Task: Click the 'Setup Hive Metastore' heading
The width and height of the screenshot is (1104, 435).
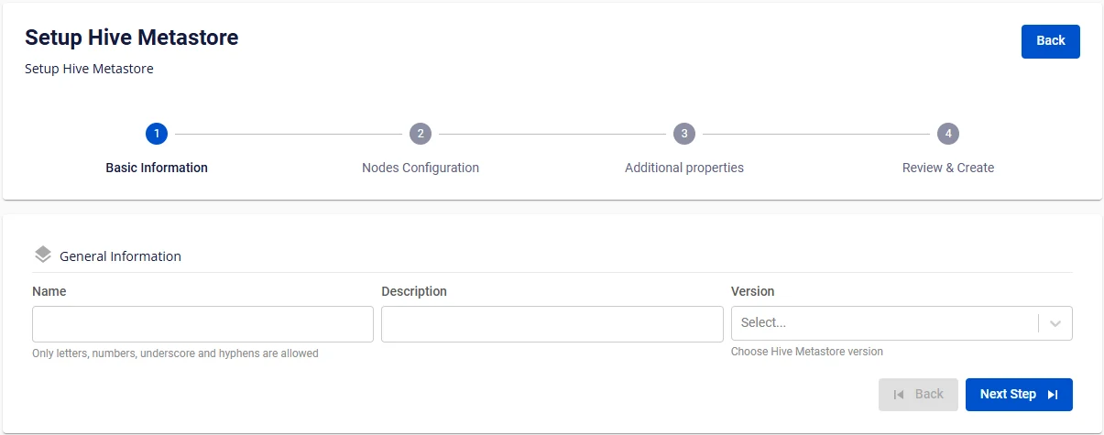Action: tap(131, 38)
